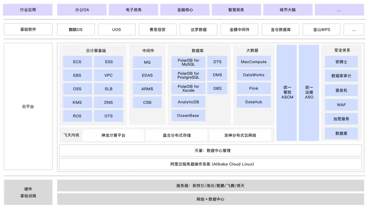368x209 pixels.
Task: Select the OceanBase block
Action: pos(188,116)
